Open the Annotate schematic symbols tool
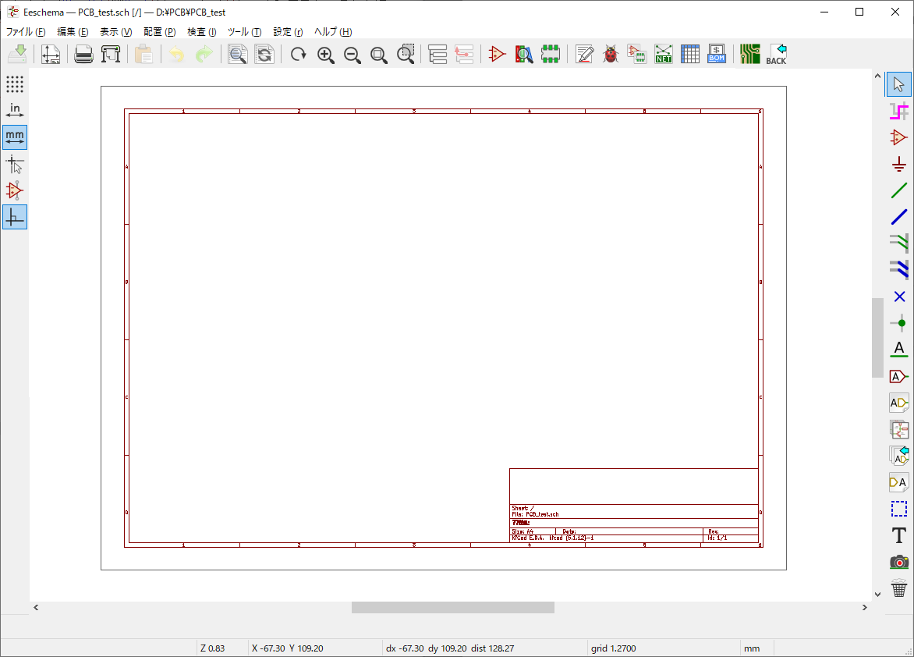Screen dimensions: 914x657 (585, 54)
